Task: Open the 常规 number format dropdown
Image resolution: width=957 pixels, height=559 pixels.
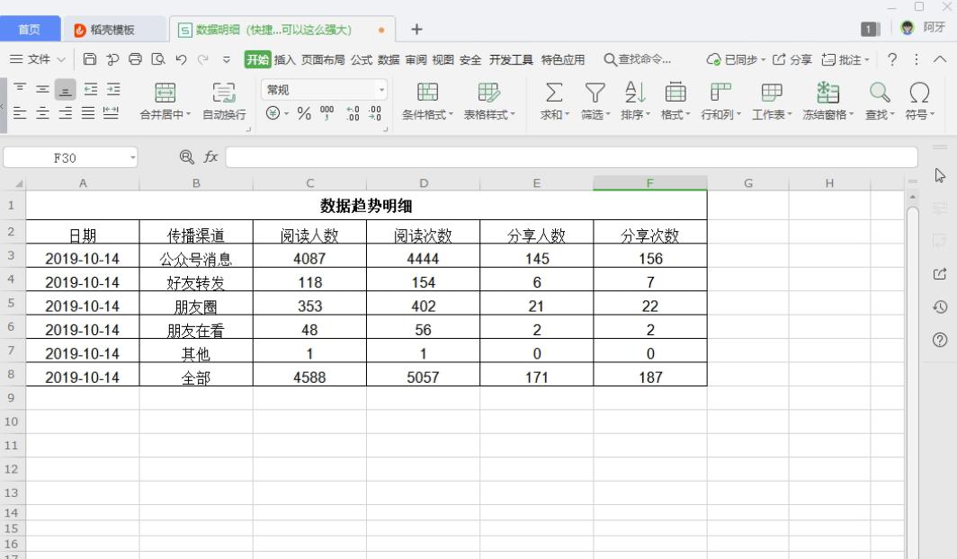Action: point(380,89)
